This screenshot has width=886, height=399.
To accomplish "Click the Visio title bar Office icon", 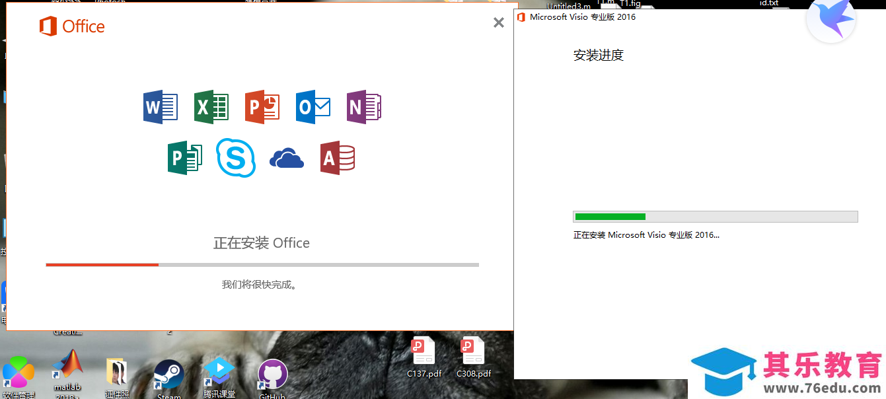I will point(521,17).
